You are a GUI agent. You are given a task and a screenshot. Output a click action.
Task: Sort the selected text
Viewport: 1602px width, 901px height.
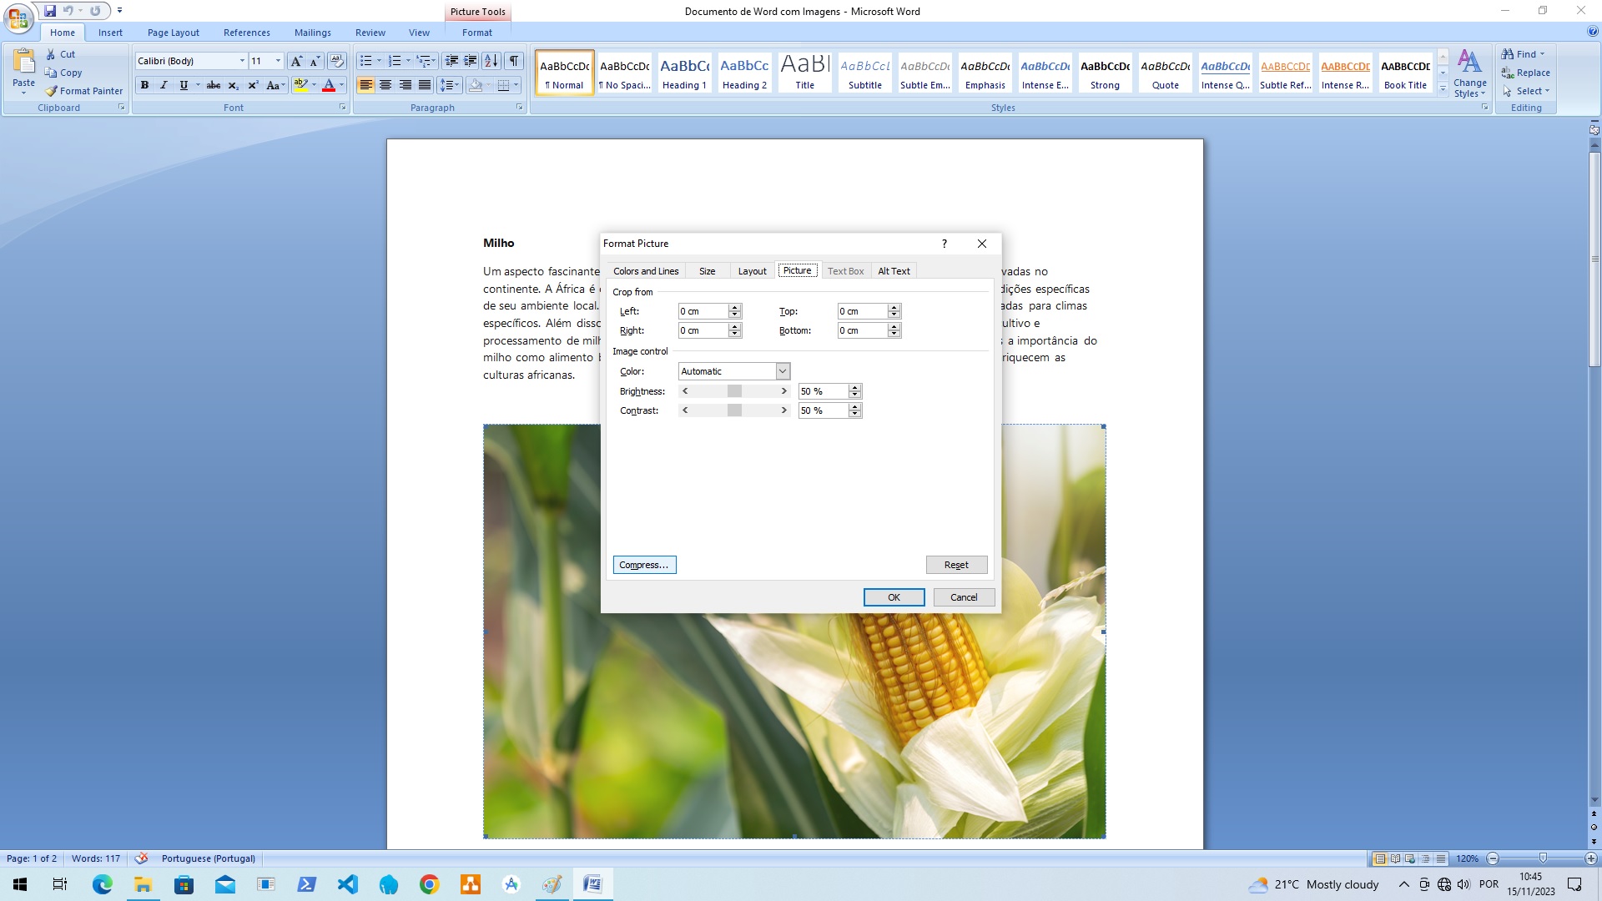(x=491, y=61)
